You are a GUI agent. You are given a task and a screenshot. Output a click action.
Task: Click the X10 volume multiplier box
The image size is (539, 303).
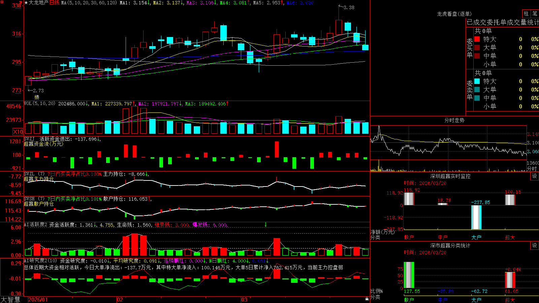click(x=18, y=132)
